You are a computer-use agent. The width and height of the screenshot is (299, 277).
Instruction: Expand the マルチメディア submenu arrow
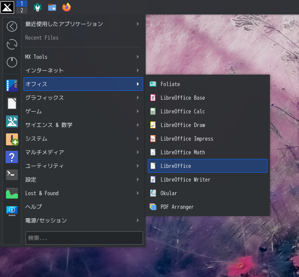click(138, 152)
